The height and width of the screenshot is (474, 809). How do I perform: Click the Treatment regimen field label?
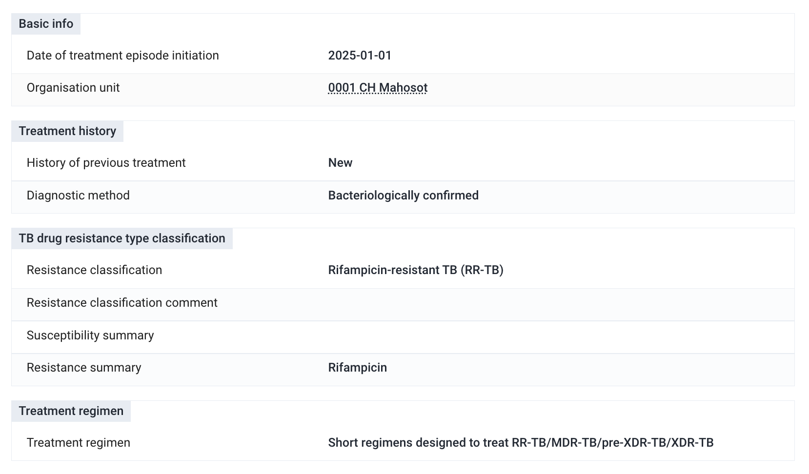pos(78,443)
